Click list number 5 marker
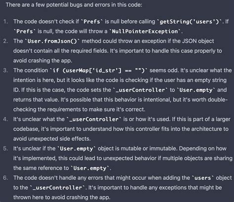This screenshot has height=202, width=234. pyautogui.click(x=5, y=149)
